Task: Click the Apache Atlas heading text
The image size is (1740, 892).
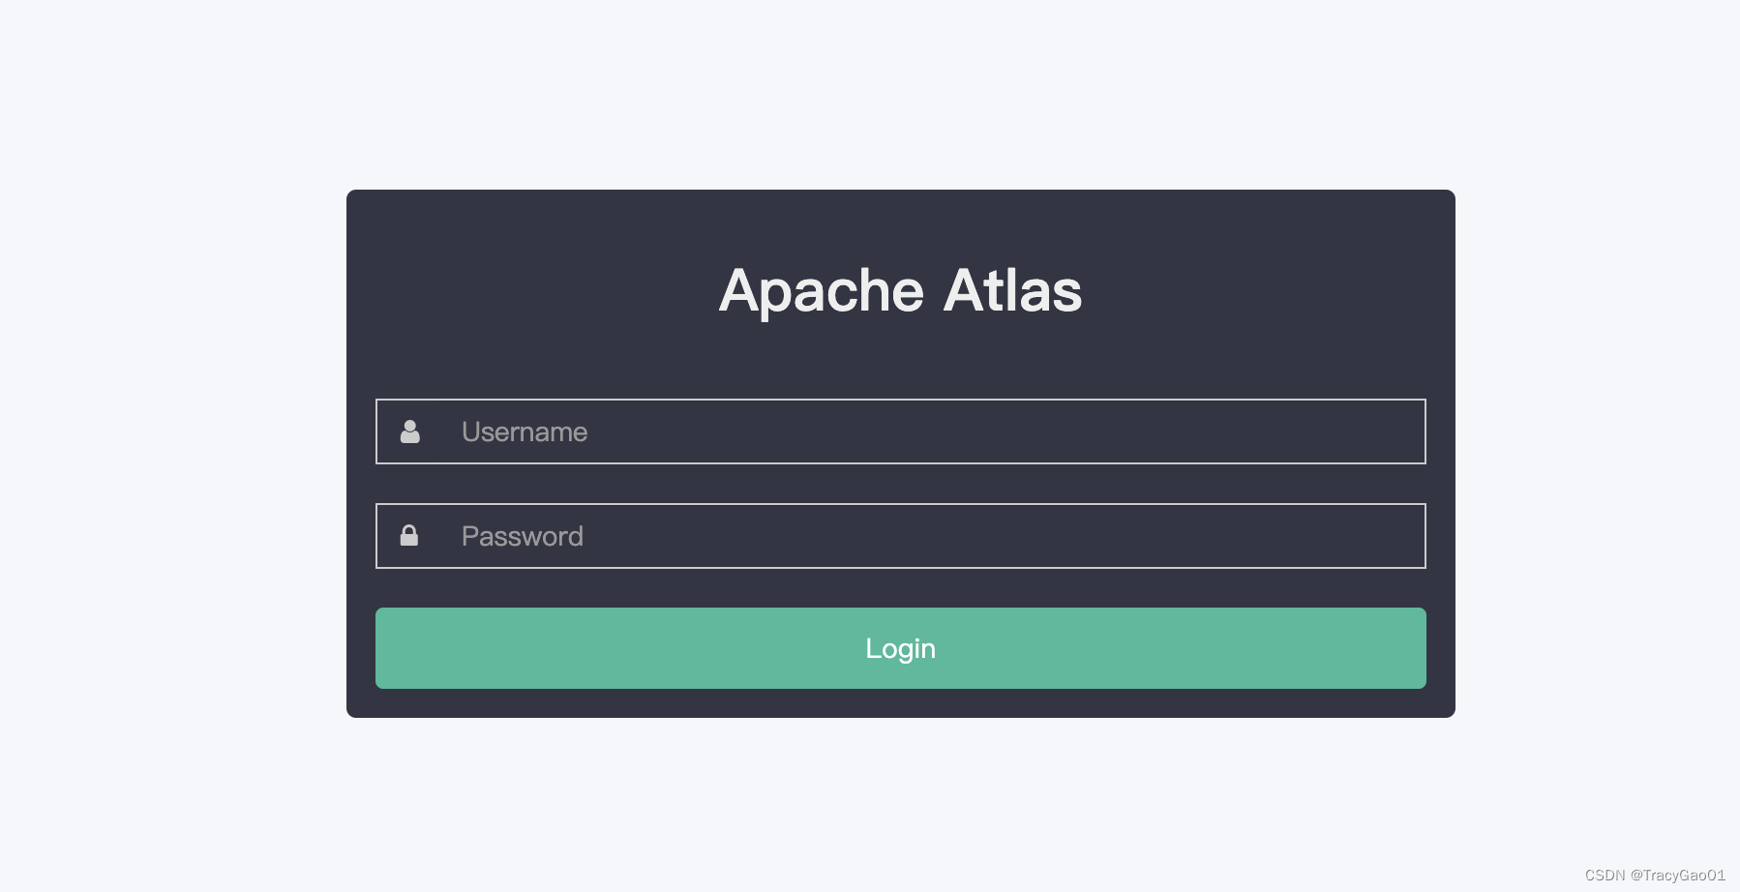Action: (x=900, y=290)
